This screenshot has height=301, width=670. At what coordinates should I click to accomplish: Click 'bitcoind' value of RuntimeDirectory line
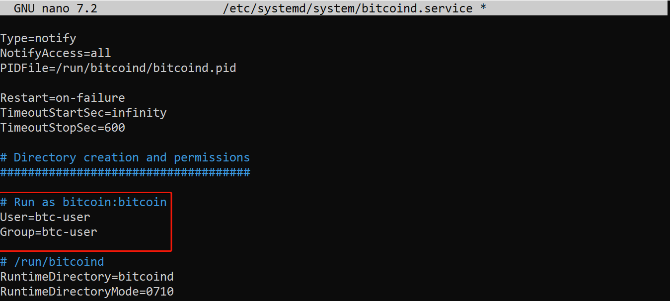click(x=146, y=277)
